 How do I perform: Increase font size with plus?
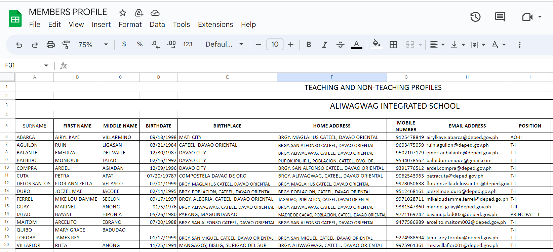[x=291, y=45]
